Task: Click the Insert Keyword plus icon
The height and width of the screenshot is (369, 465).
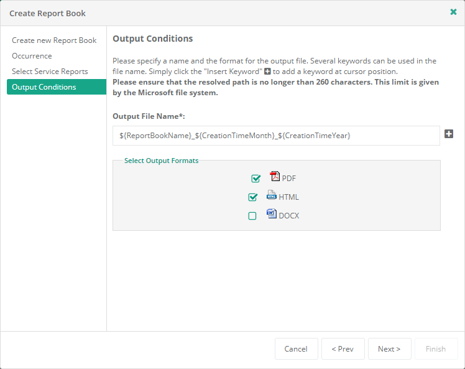Action: coord(448,134)
